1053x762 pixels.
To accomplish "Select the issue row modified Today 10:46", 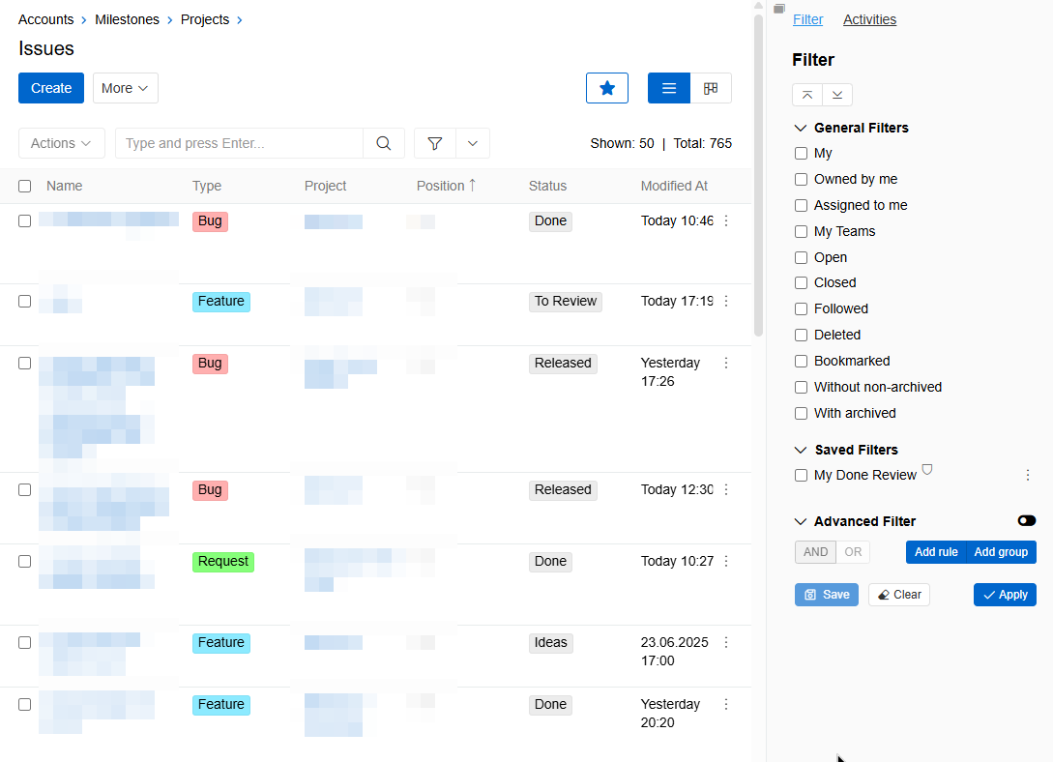I will click(25, 220).
